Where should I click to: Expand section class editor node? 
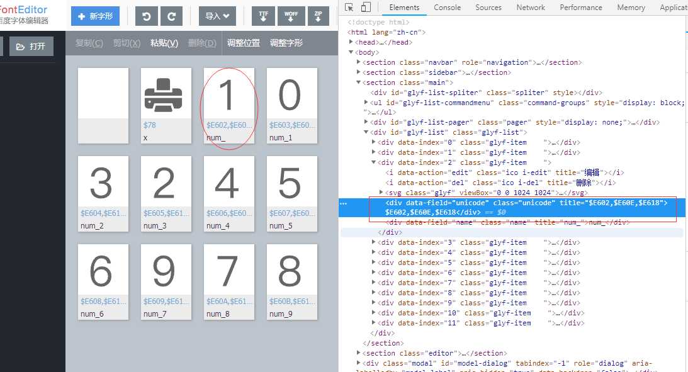point(359,353)
